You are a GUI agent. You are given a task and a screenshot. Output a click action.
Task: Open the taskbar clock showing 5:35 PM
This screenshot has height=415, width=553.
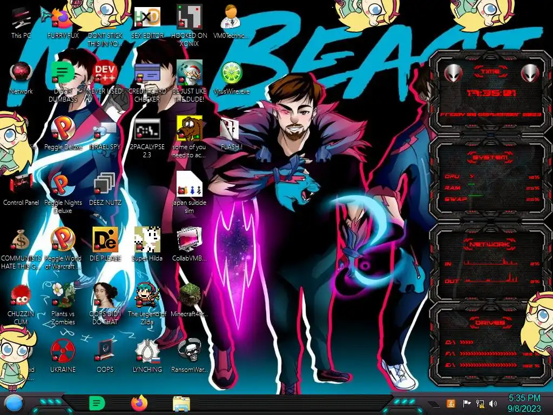[x=524, y=403]
